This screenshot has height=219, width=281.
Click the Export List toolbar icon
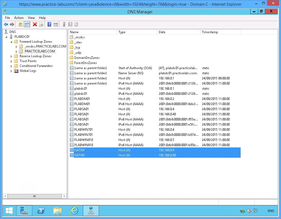[41, 25]
